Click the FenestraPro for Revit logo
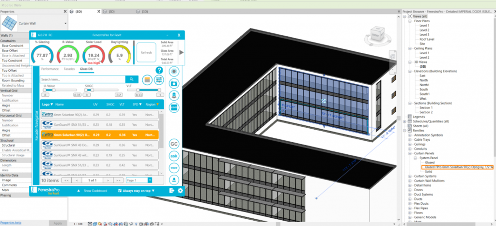Image resolution: width=496 pixels, height=226 pixels. coord(45,191)
